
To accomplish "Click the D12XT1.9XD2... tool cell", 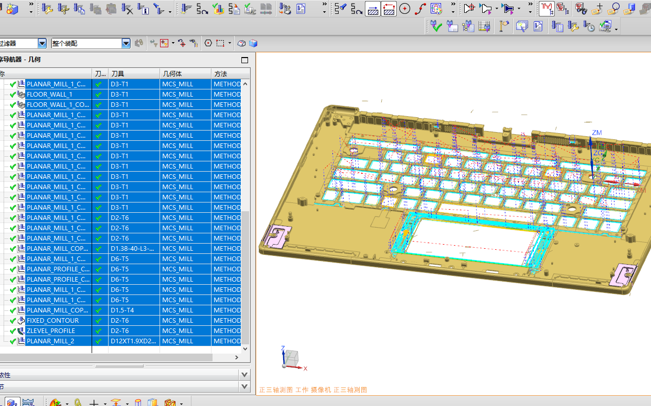I will 134,341.
